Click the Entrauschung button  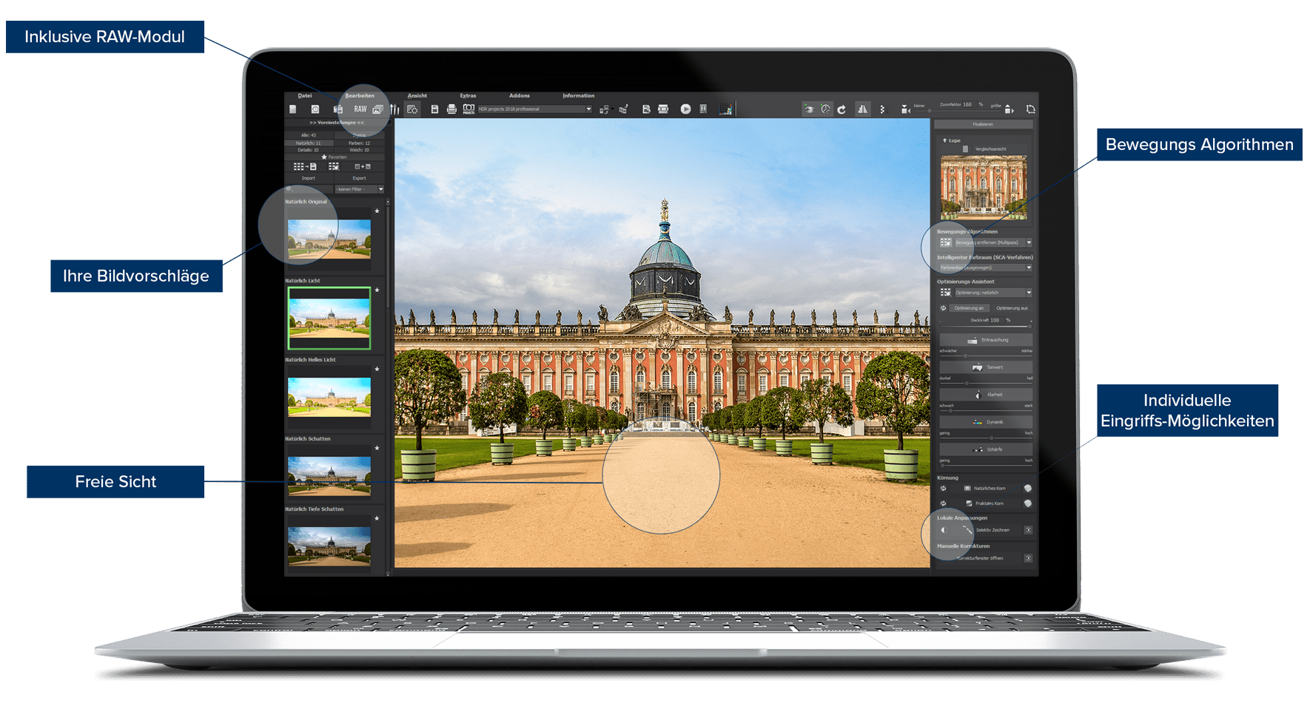pyautogui.click(x=986, y=340)
